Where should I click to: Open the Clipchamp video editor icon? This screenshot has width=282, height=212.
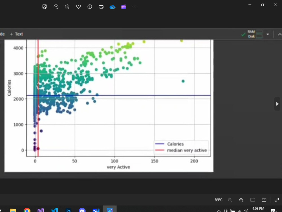click(x=124, y=7)
